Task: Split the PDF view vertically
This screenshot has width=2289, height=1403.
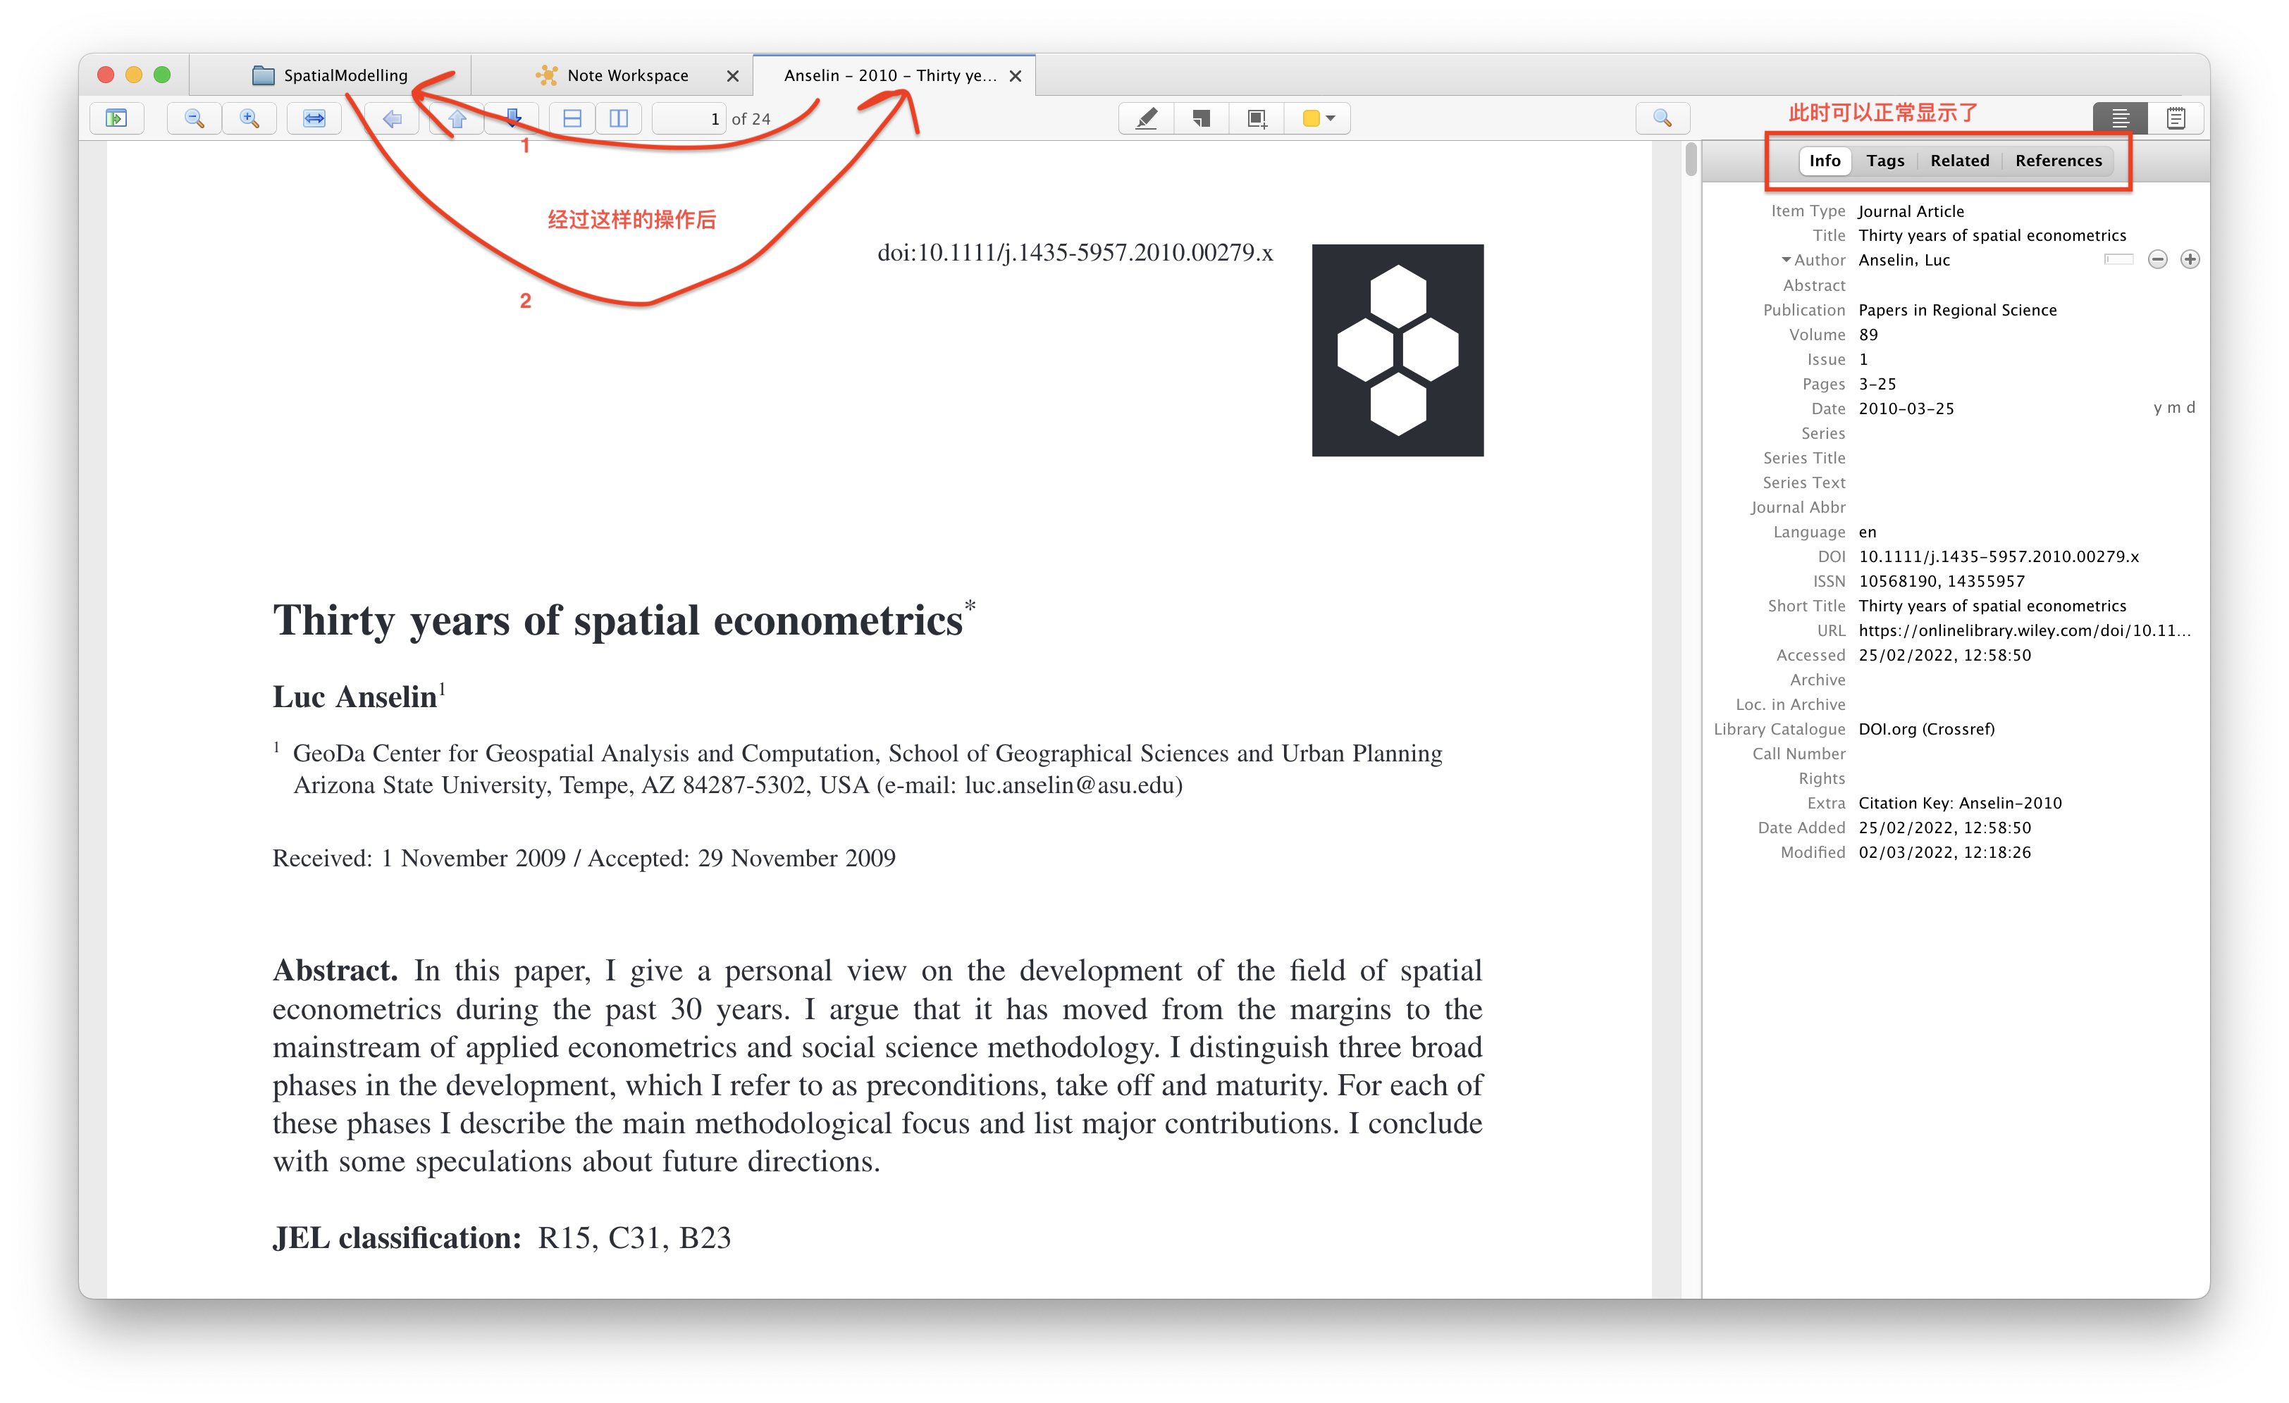Action: click(x=619, y=118)
